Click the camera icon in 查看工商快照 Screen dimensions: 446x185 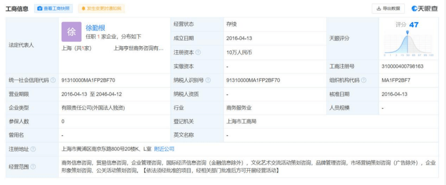click(x=40, y=9)
